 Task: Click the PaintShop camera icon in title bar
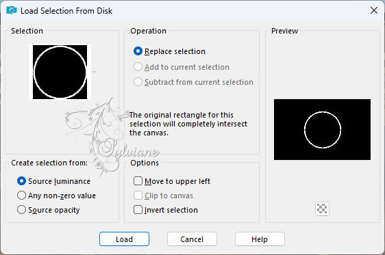11,10
